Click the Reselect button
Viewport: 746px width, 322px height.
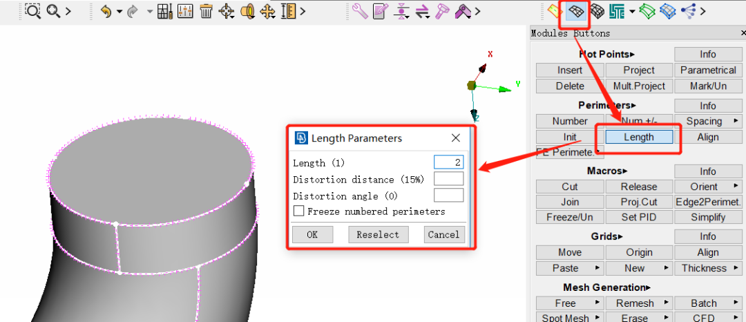(378, 234)
